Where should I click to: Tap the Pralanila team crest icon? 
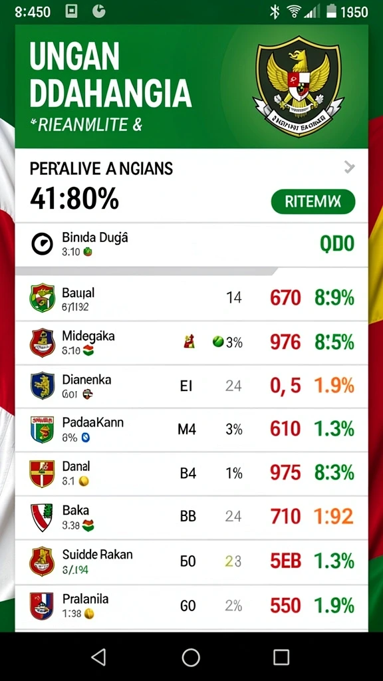(x=42, y=605)
